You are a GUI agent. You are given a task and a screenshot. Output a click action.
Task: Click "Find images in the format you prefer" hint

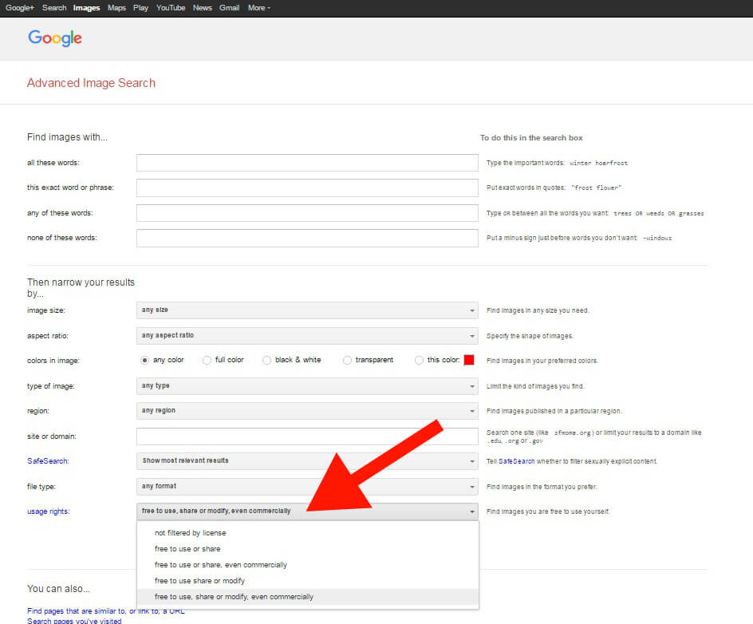542,487
